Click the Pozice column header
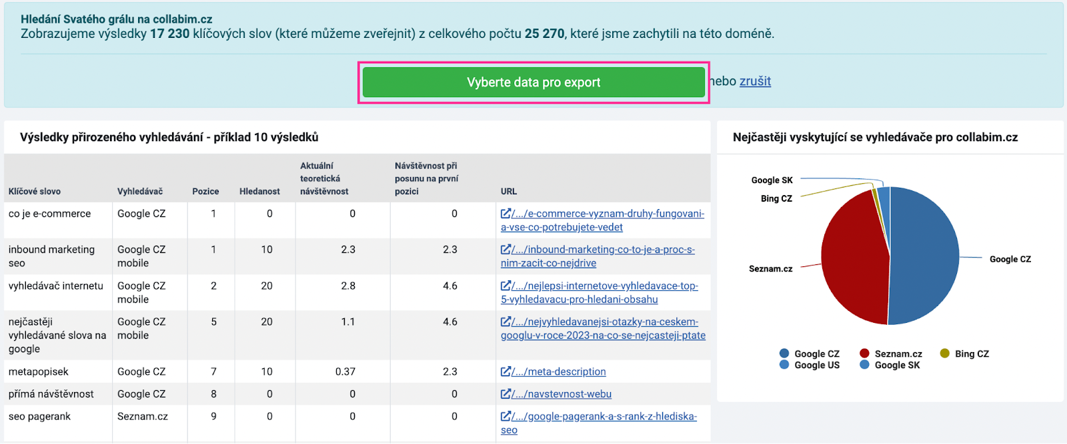Image resolution: width=1067 pixels, height=444 pixels. pos(205,191)
